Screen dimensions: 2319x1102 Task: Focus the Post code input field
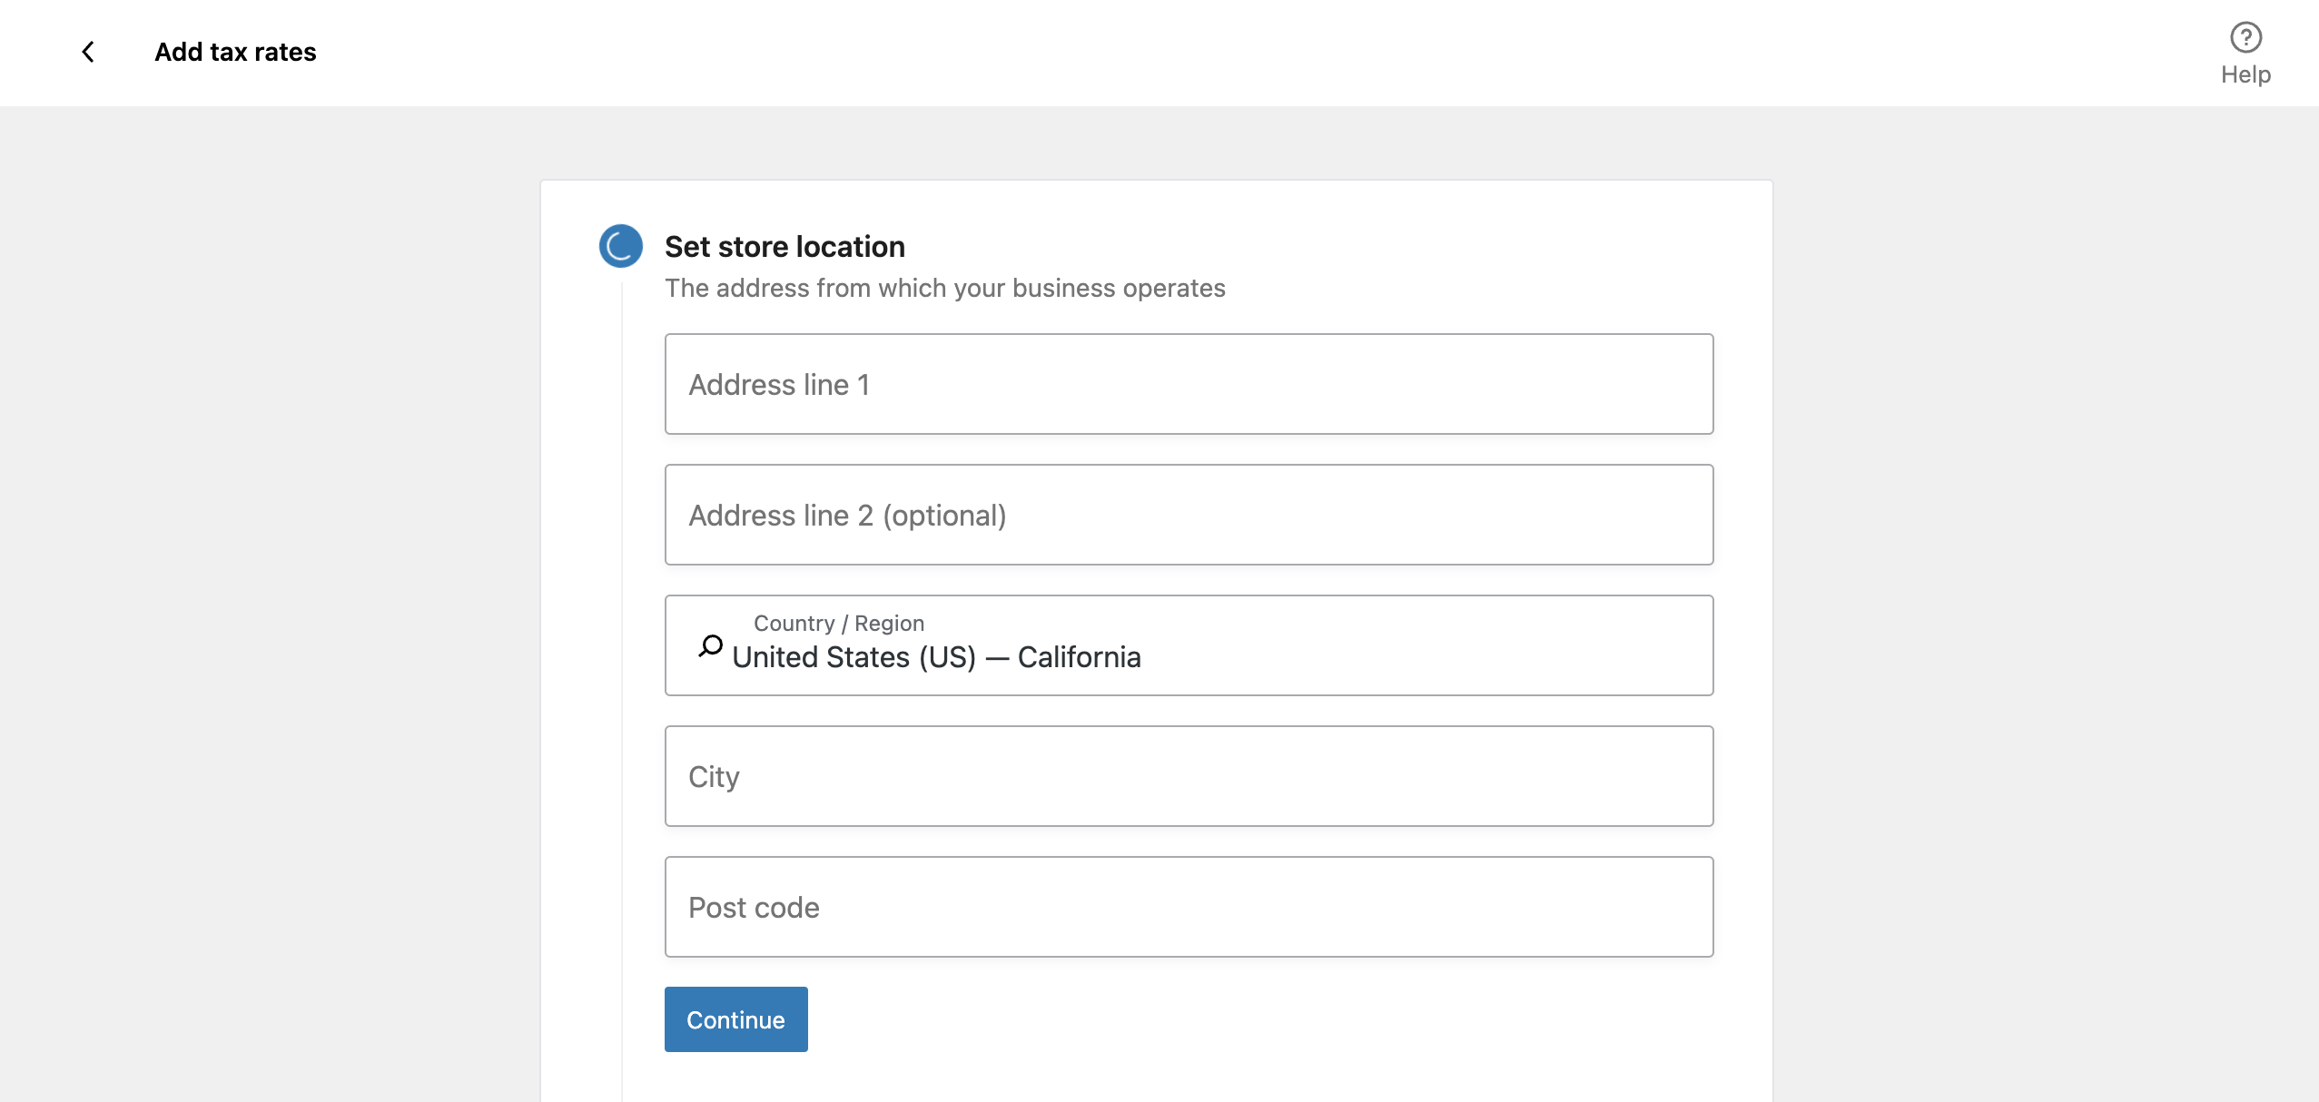(1189, 907)
